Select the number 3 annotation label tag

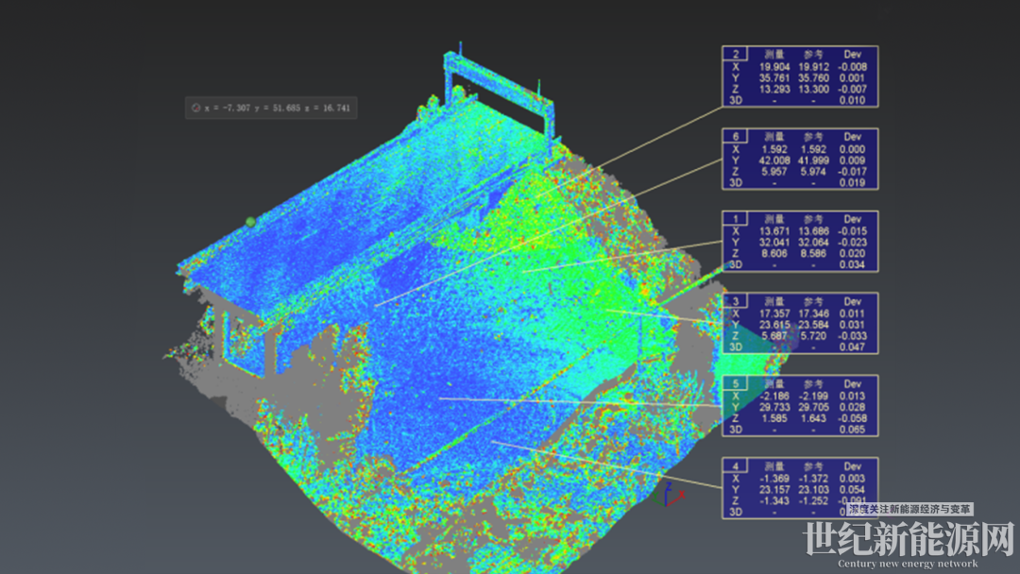point(737,300)
